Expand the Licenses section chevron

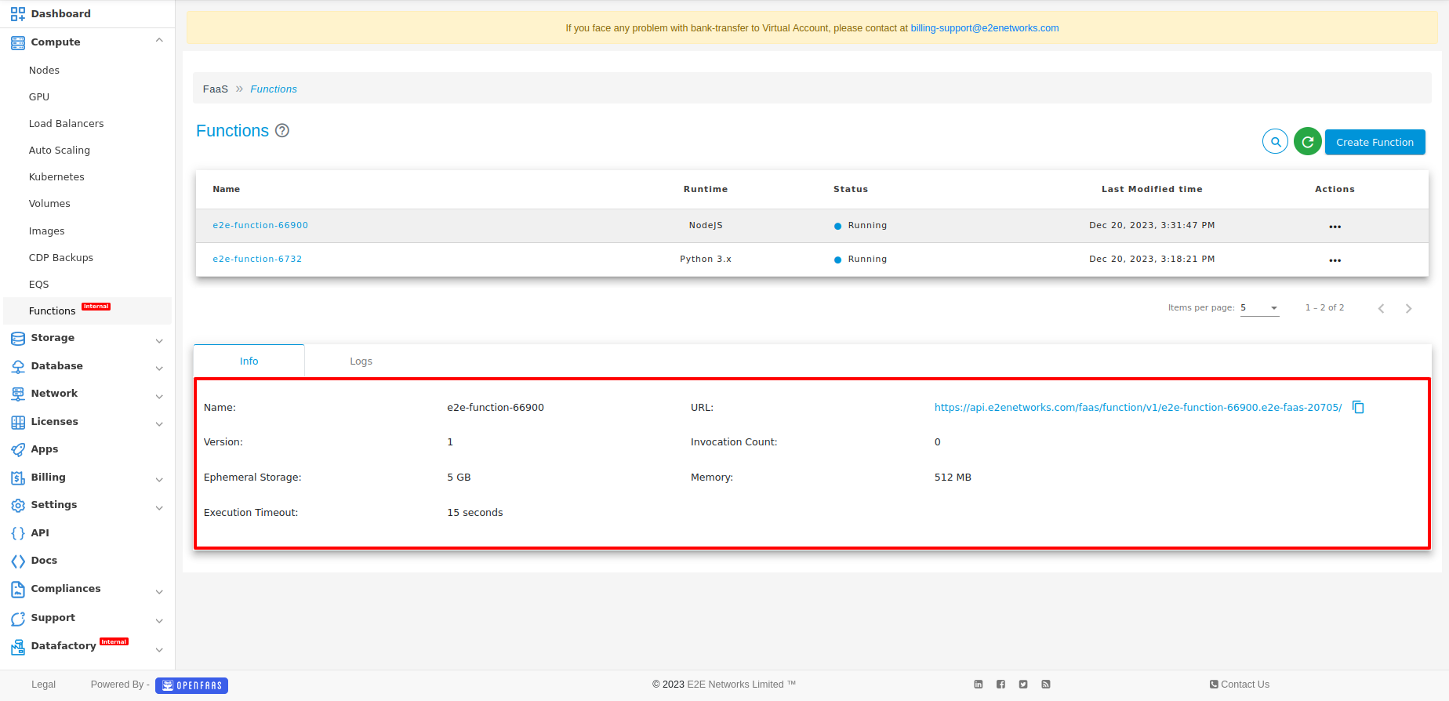click(159, 423)
